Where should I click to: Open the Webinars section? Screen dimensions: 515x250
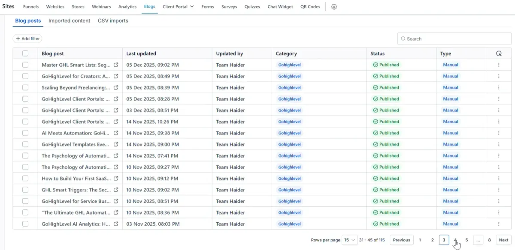(101, 7)
